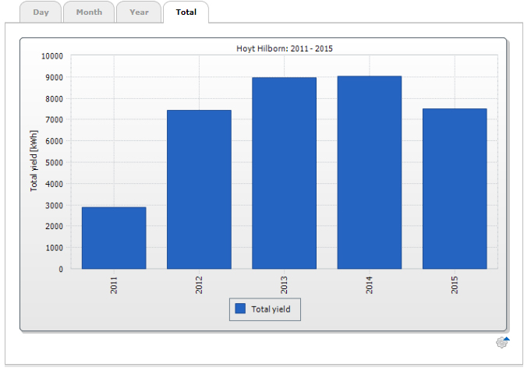Click the 5000 y-axis value

click(54, 162)
